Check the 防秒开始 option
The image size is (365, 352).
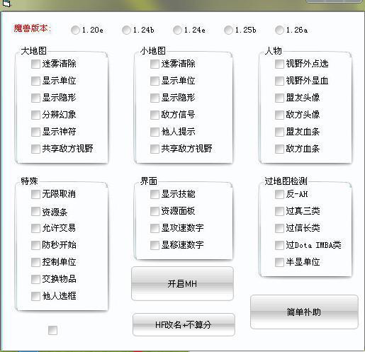[35, 245]
